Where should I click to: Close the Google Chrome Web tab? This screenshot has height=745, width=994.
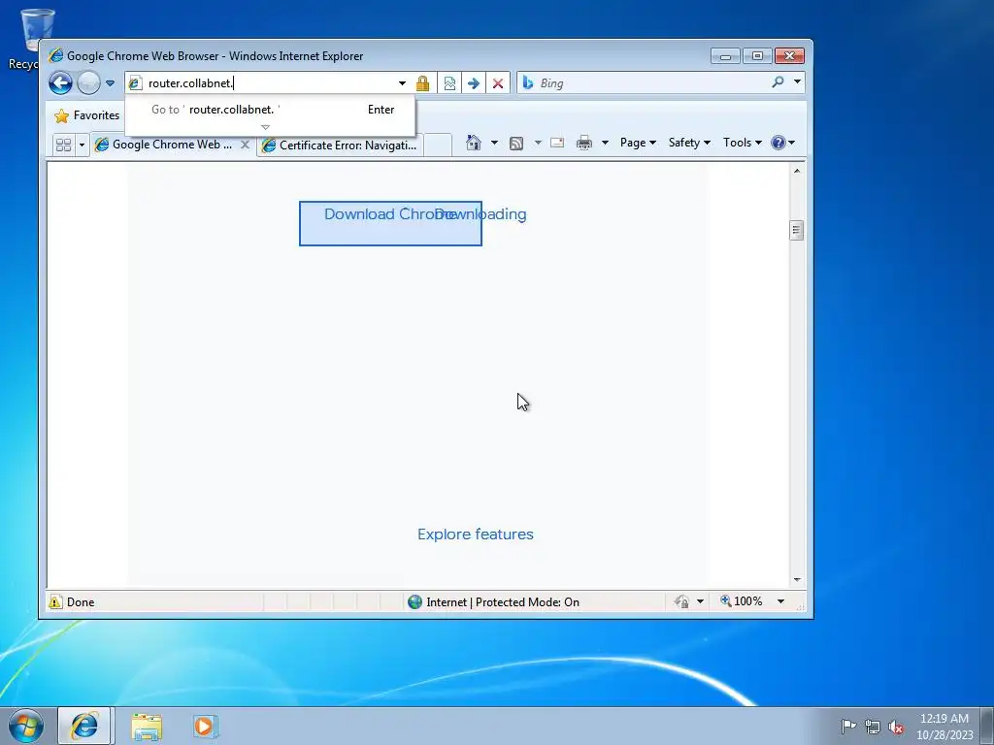click(x=245, y=145)
